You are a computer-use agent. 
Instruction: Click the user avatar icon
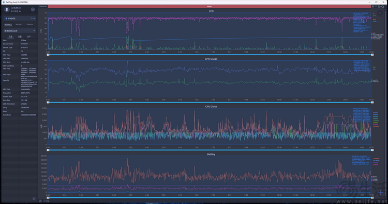pos(7,9)
